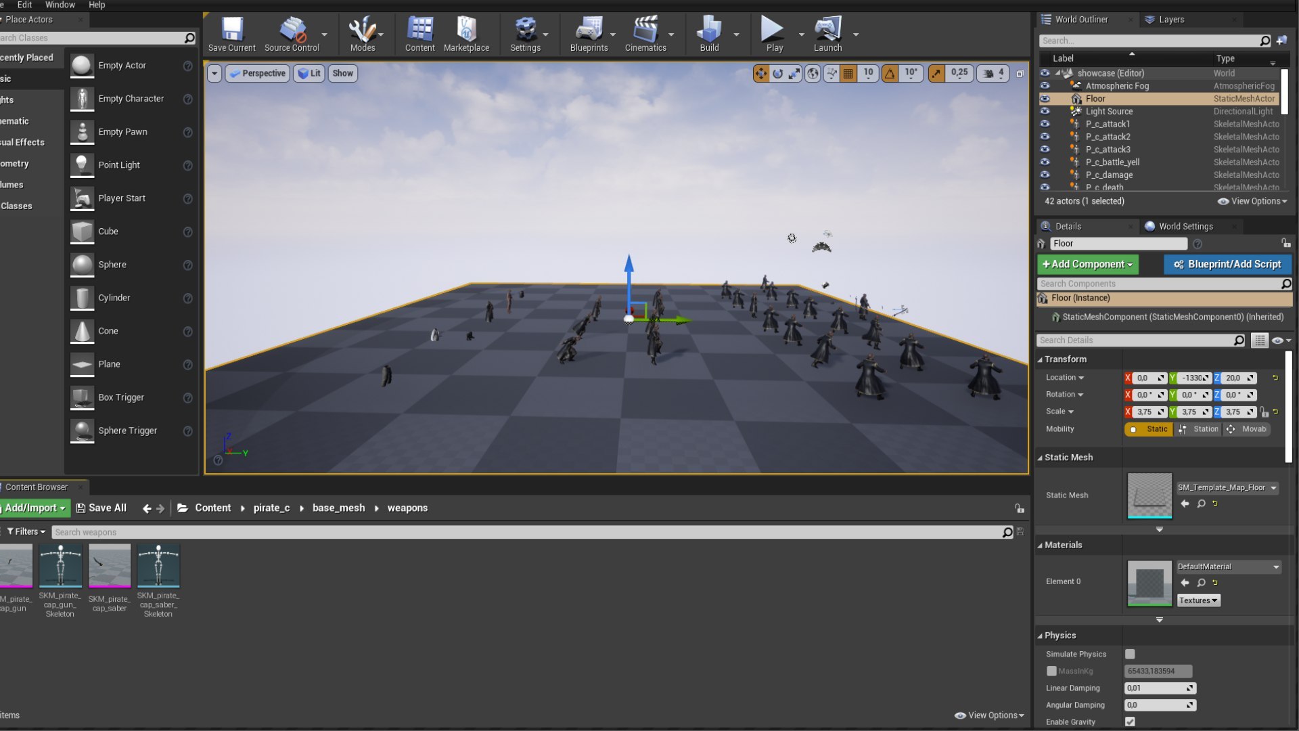1299x731 pixels.
Task: Toggle the Enable Gravity checkbox
Action: 1130,722
